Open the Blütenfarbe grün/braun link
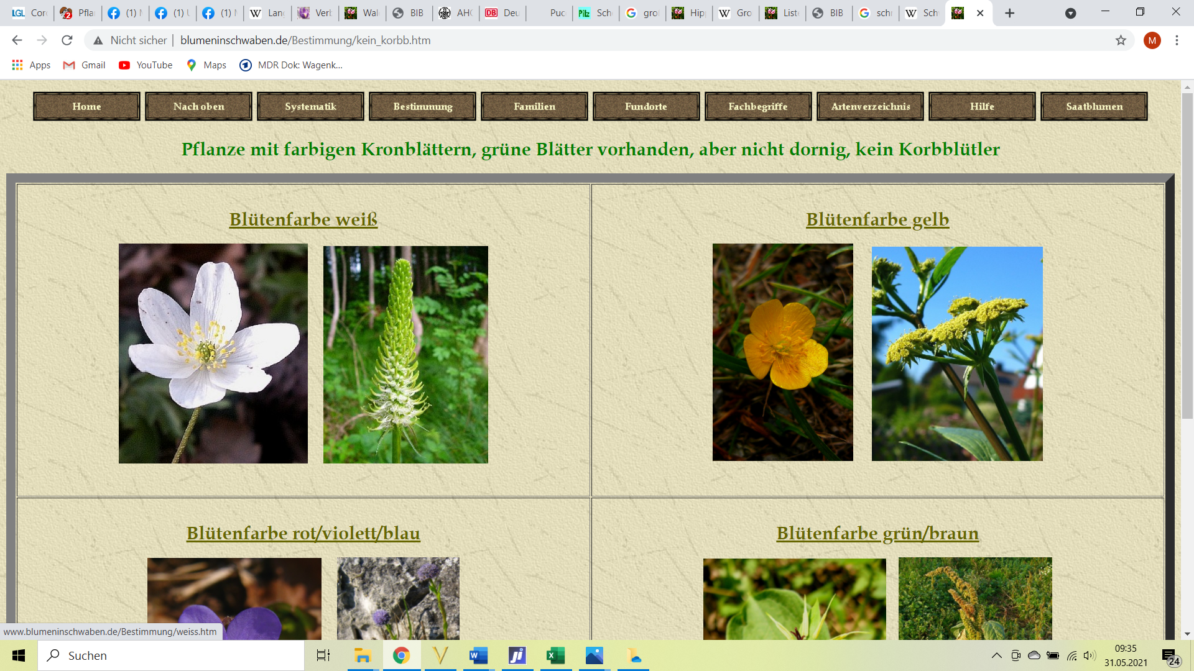1194x671 pixels. (x=877, y=533)
